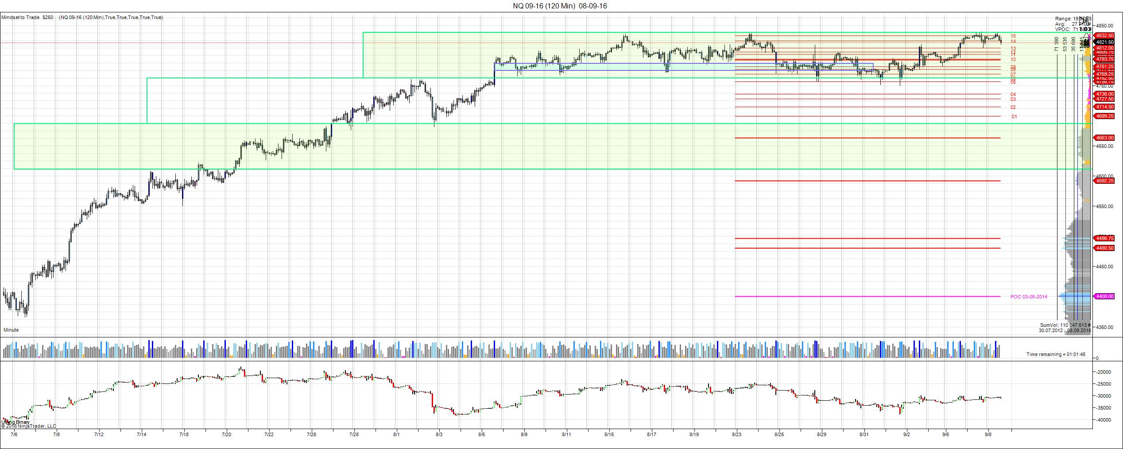
Task: Select the 4714.50 price marker
Action: [x=1104, y=107]
